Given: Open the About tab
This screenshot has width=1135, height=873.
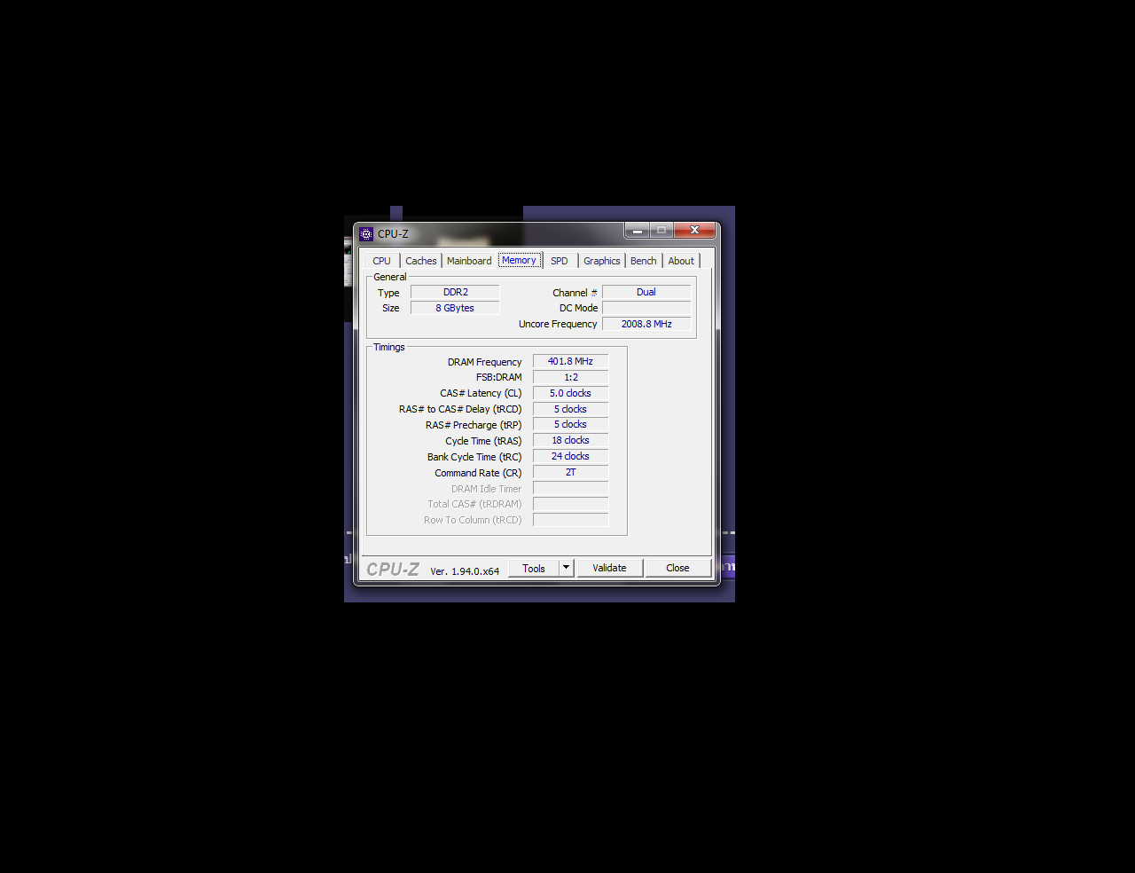Looking at the screenshot, I should pos(681,261).
